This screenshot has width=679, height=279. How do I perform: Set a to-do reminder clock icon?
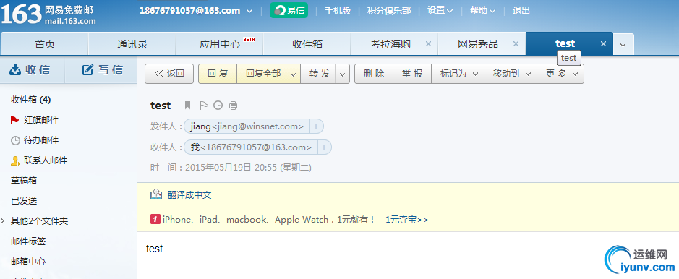click(x=218, y=105)
